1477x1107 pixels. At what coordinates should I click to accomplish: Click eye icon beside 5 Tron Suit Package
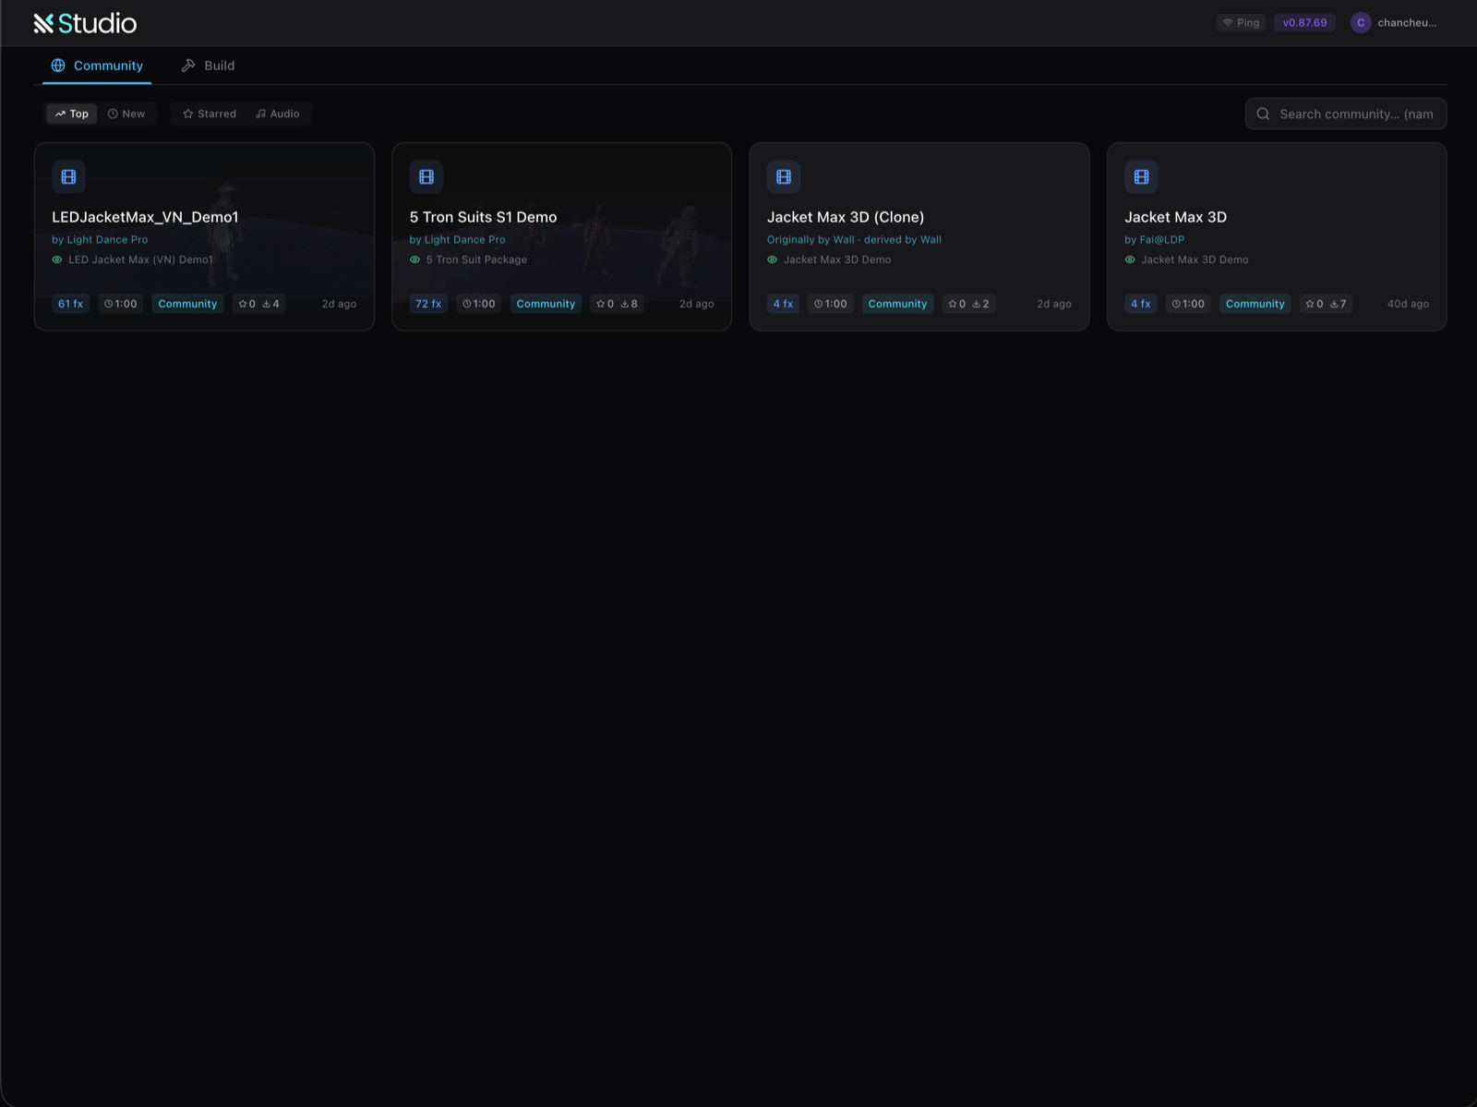coord(414,259)
